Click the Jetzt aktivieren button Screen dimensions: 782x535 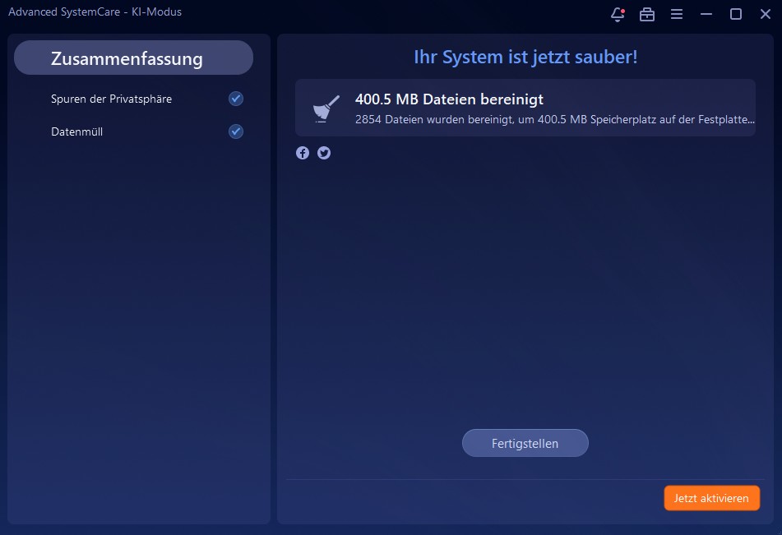[x=711, y=497]
